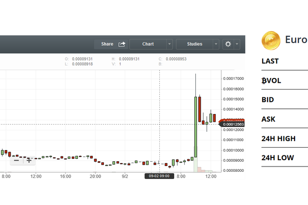Zoom in with the plus button
Screen dimensions: 308x205
click(x=29, y=160)
